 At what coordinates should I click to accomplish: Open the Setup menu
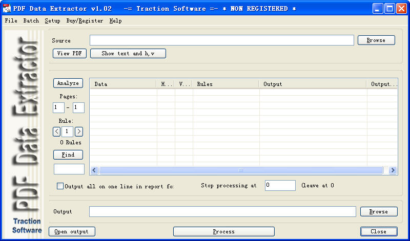pyautogui.click(x=52, y=21)
